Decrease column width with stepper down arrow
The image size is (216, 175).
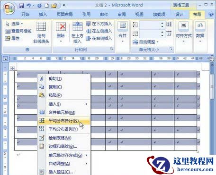(162, 36)
